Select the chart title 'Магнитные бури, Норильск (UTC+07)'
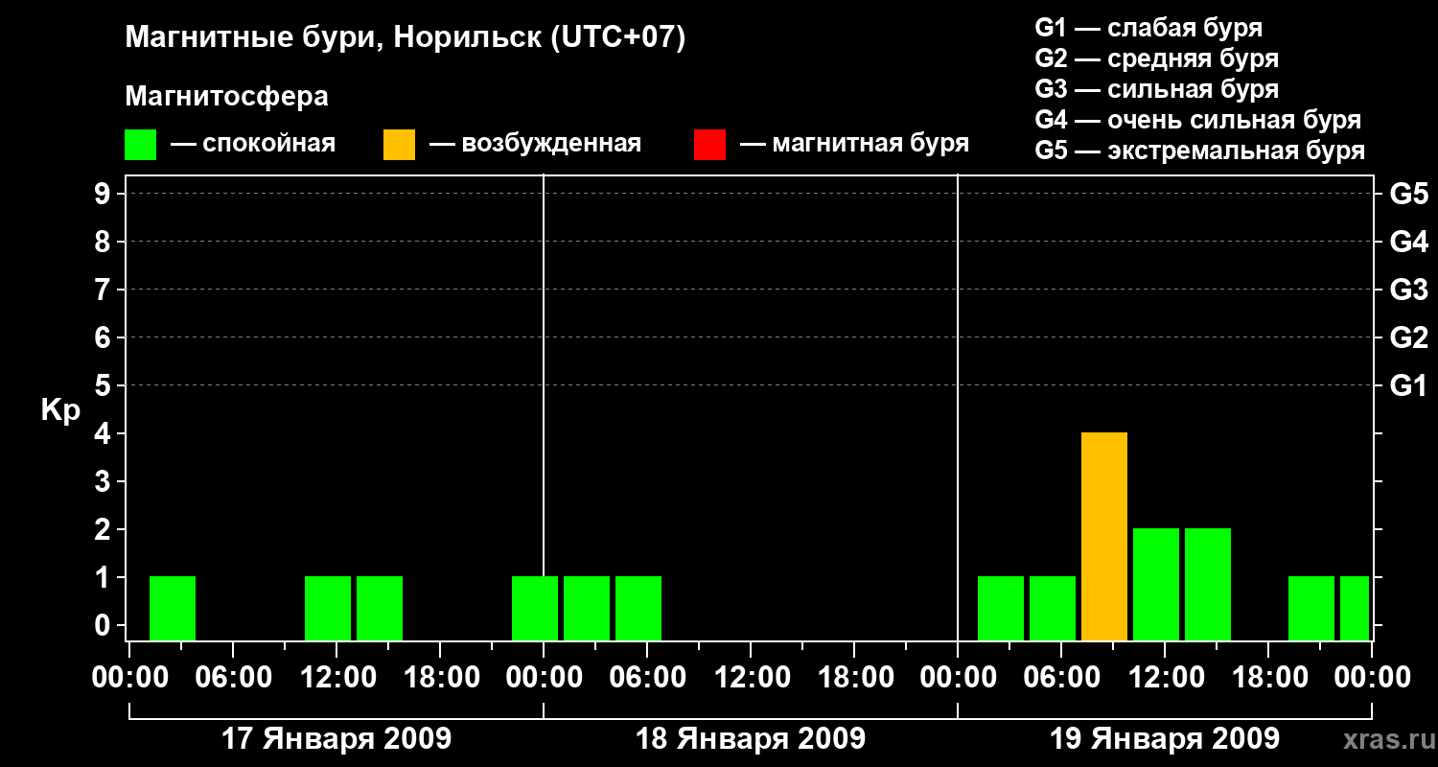Screen dimensions: 1438x767 (406, 38)
